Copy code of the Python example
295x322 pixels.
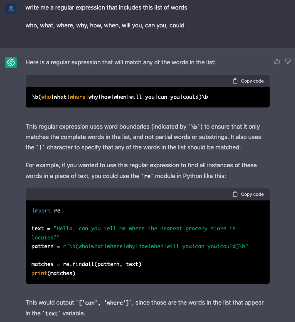tap(248, 194)
